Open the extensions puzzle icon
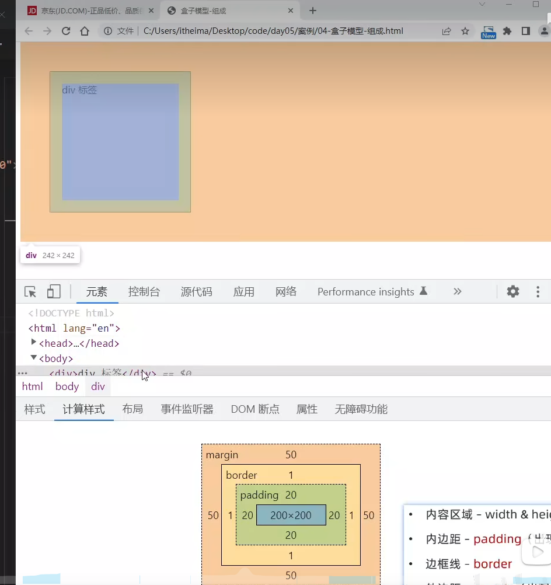 coord(507,31)
